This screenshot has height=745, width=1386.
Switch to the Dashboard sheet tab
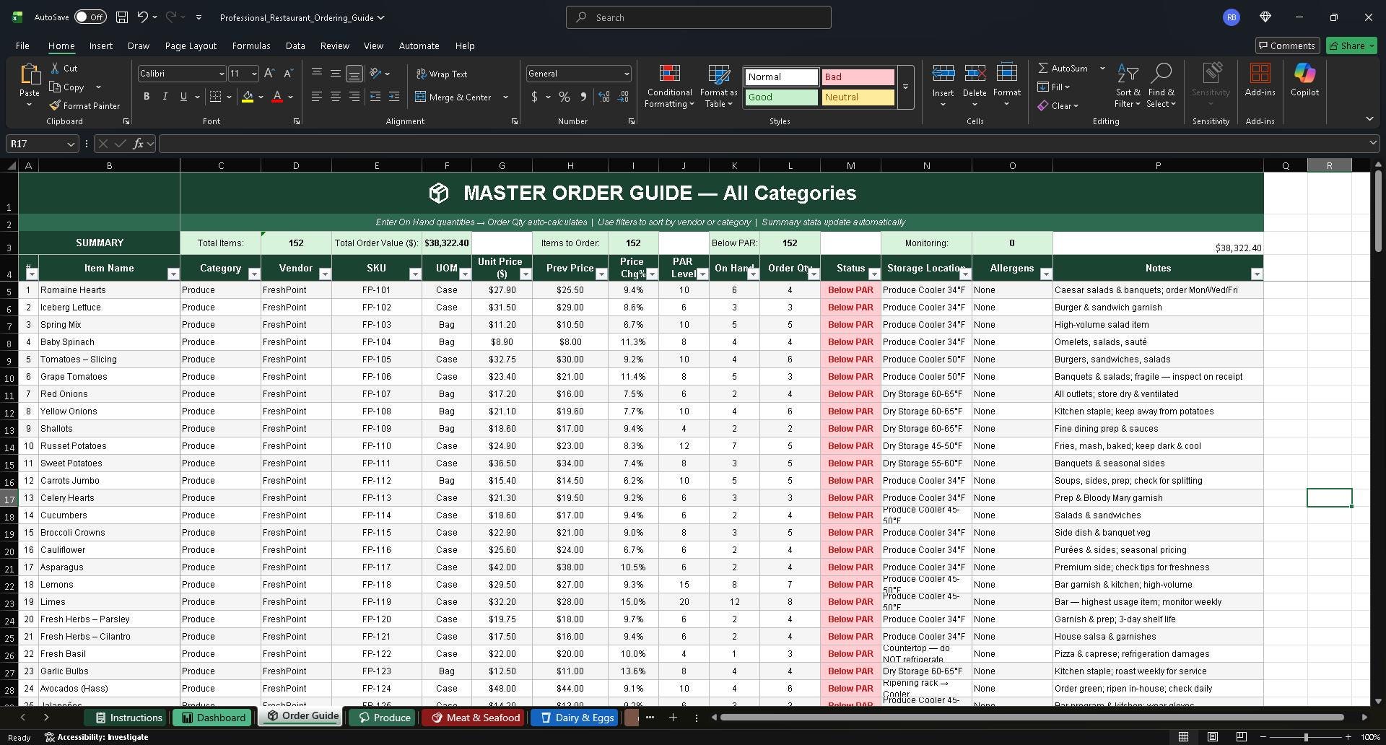click(x=213, y=718)
